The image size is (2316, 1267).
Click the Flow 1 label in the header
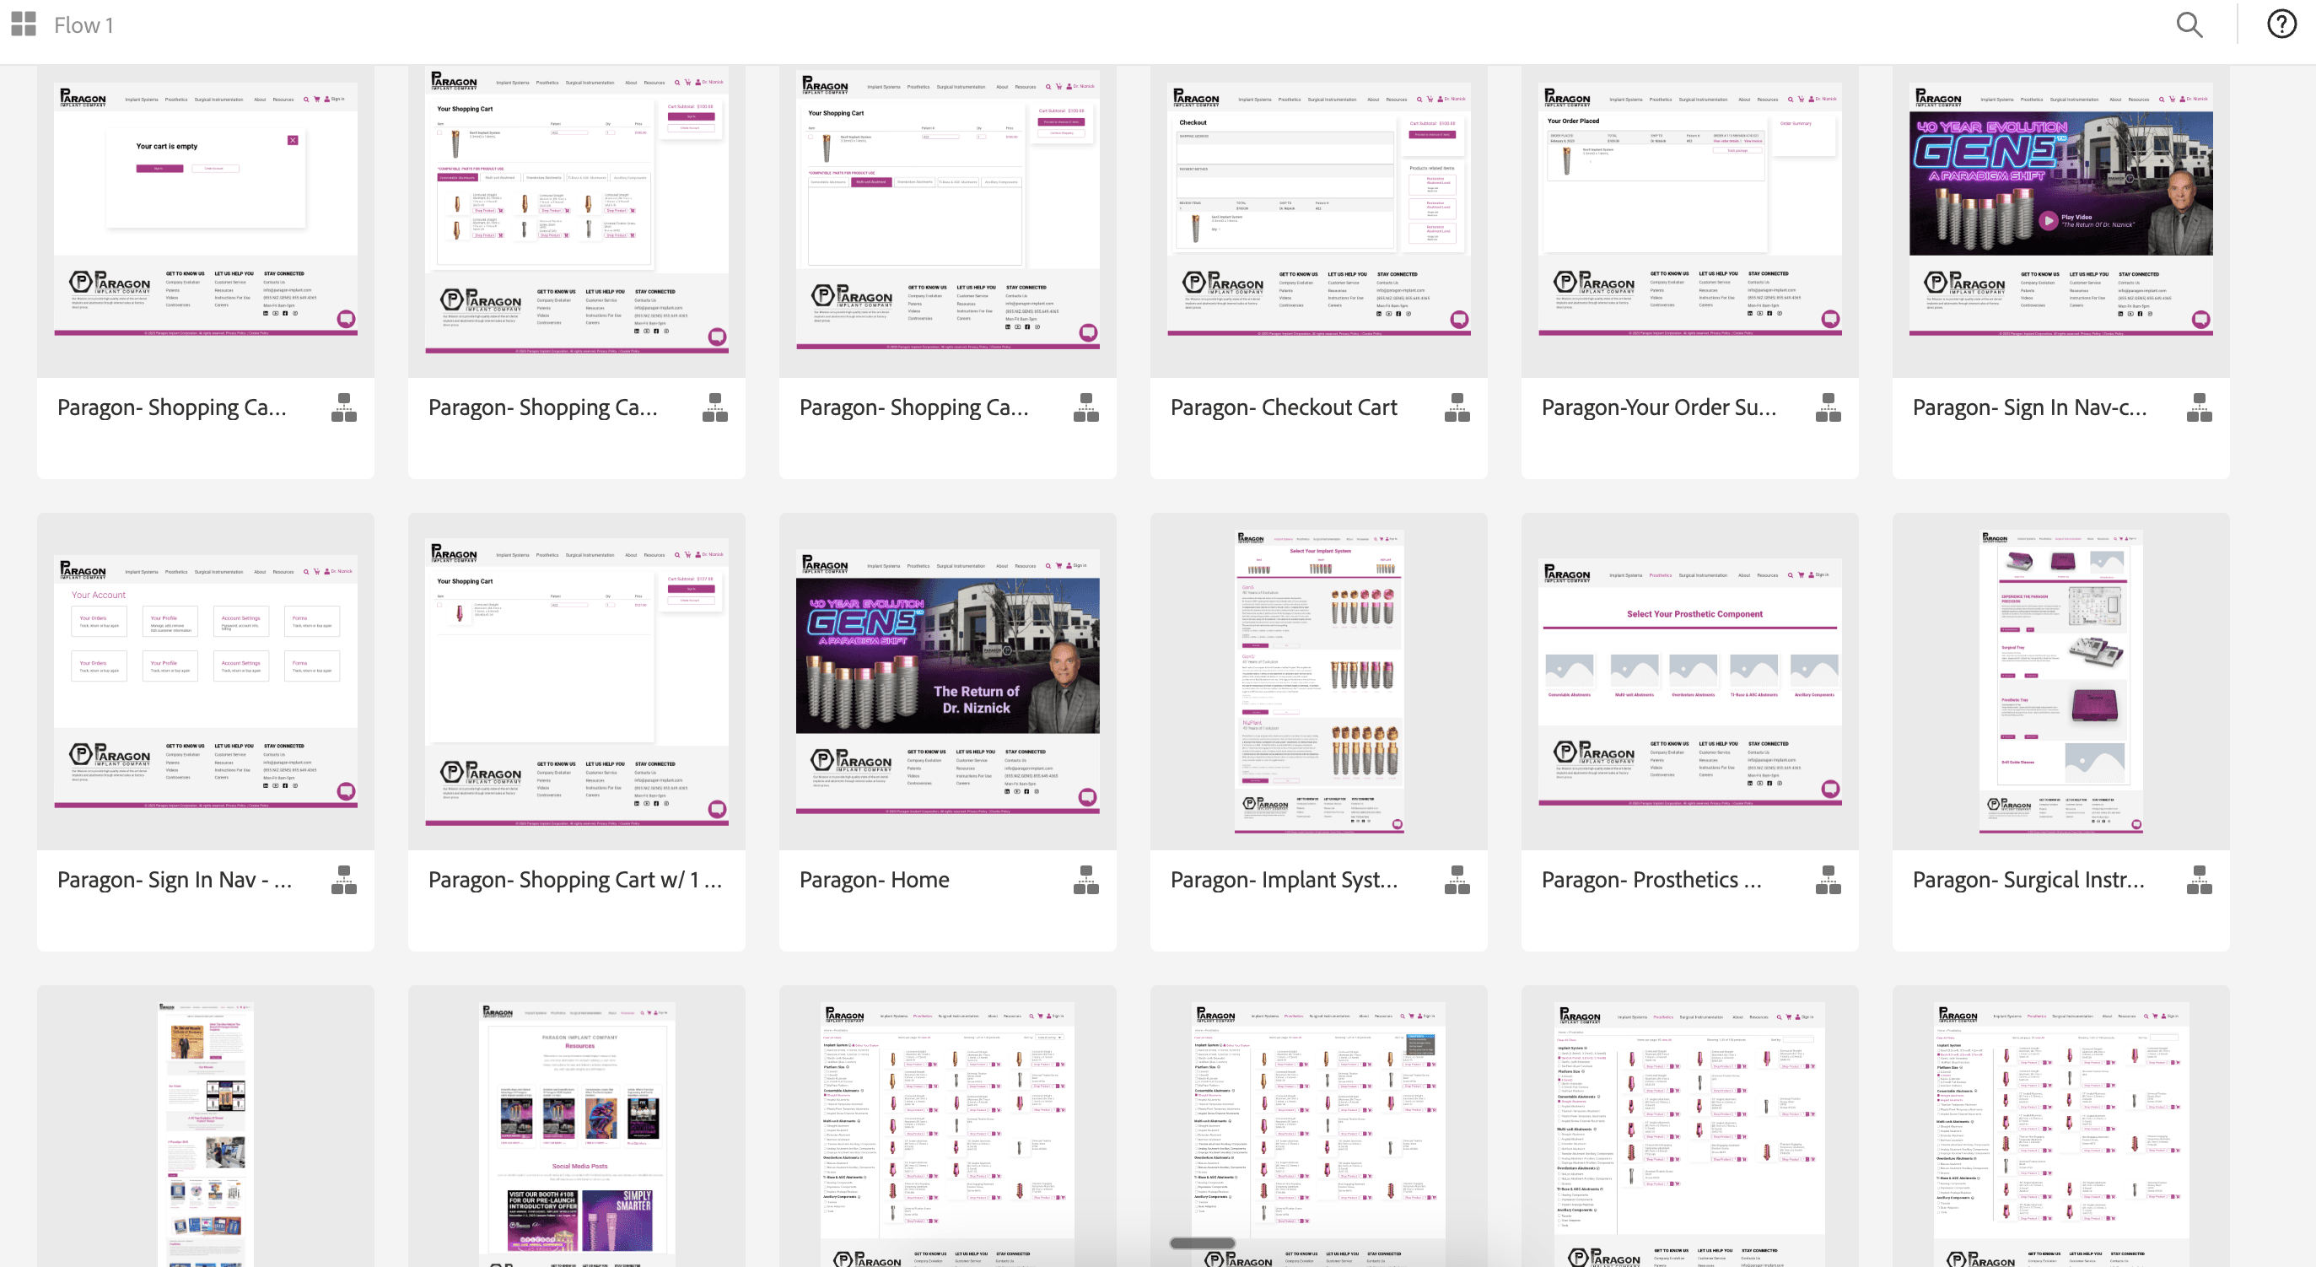tap(83, 24)
